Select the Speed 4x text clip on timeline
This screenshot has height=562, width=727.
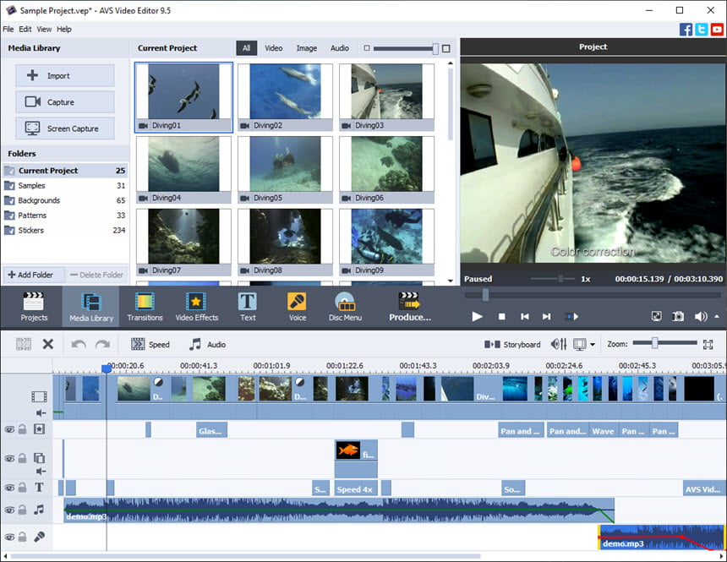click(x=356, y=488)
